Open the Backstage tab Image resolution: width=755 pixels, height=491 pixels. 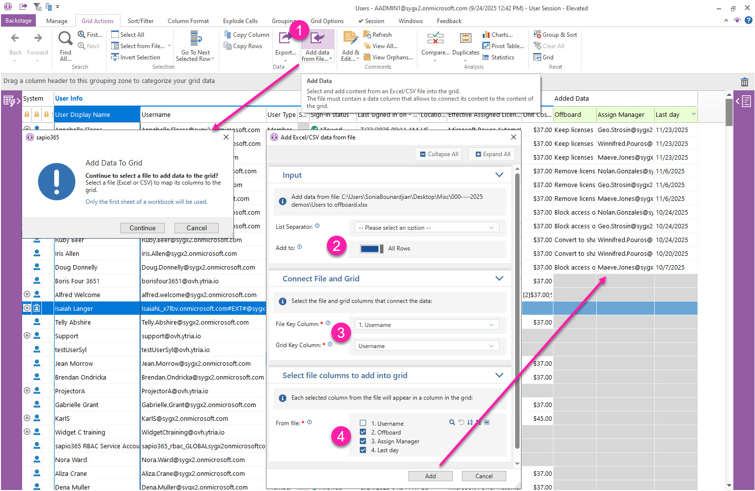[19, 21]
